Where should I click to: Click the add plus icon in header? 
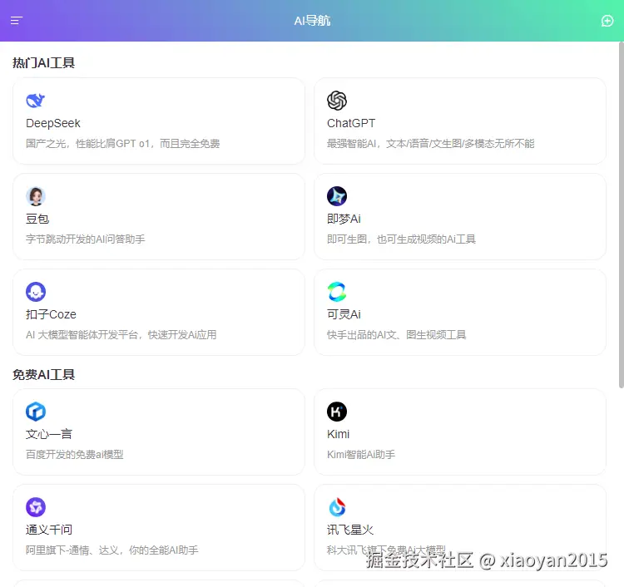(607, 21)
